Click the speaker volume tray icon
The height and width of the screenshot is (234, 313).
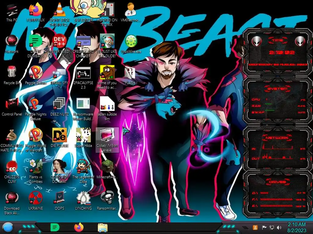tap(279, 227)
